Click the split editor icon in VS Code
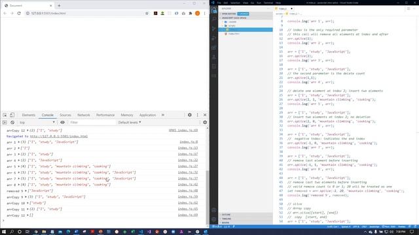 (x=409, y=8)
